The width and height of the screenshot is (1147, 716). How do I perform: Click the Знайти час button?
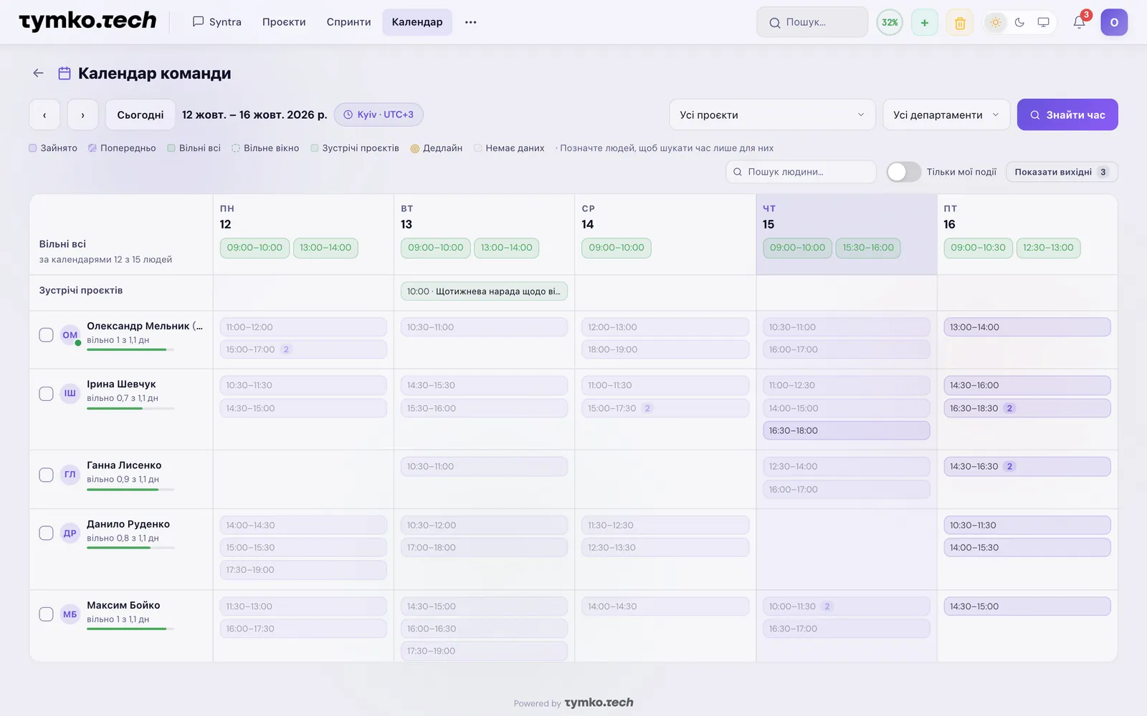[x=1067, y=115]
